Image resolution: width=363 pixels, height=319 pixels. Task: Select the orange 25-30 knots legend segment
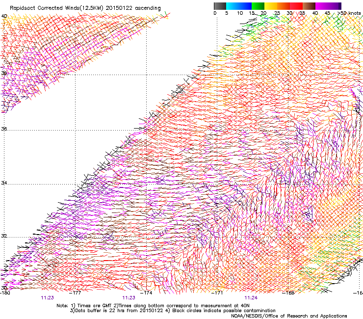[284, 6]
